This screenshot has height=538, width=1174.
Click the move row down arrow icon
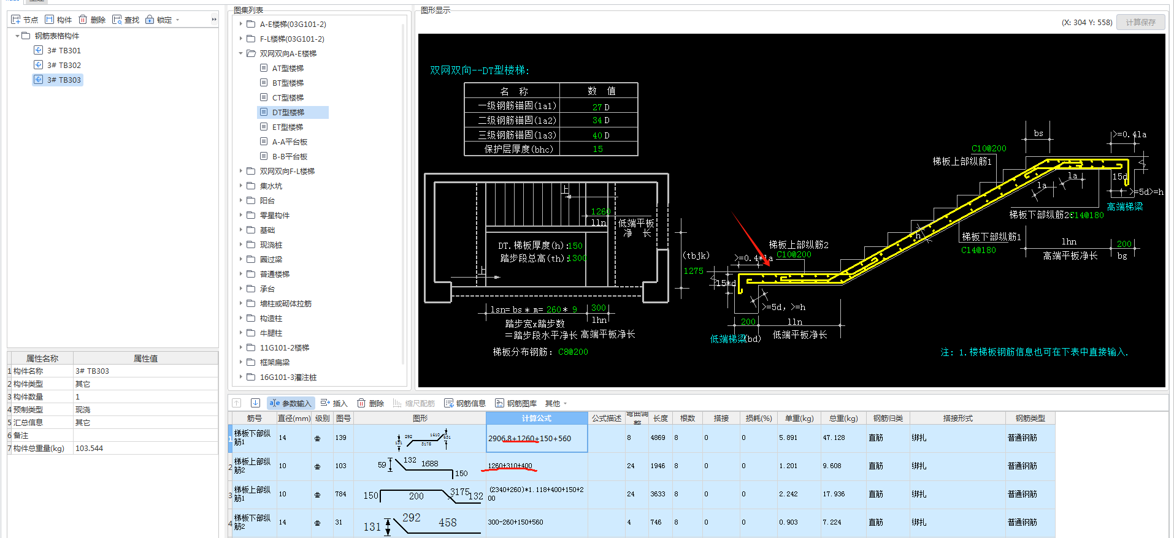click(x=255, y=403)
